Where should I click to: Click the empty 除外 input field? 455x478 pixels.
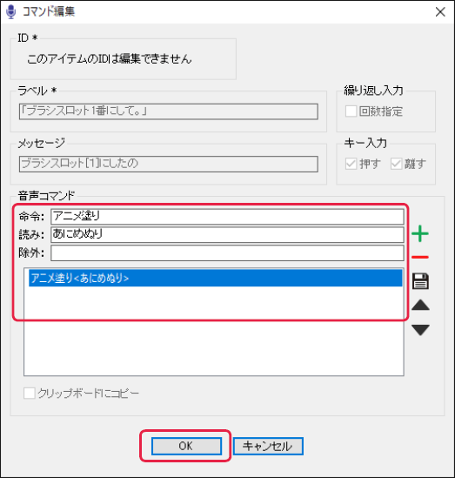(x=227, y=252)
